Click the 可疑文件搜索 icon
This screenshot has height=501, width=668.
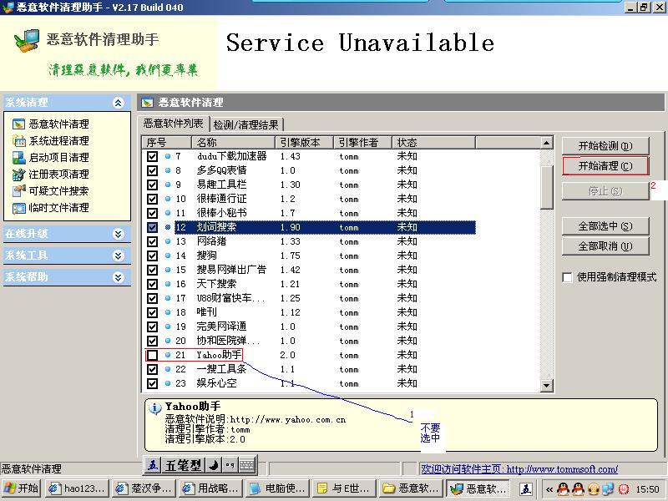pos(18,191)
